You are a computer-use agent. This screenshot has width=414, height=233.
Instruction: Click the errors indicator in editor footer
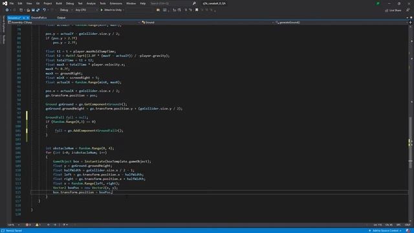(28, 225)
